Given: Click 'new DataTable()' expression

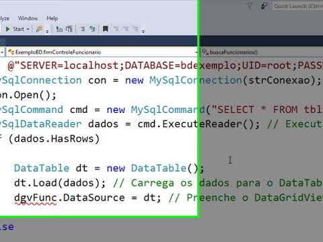Looking at the screenshot, I should pos(152,168).
